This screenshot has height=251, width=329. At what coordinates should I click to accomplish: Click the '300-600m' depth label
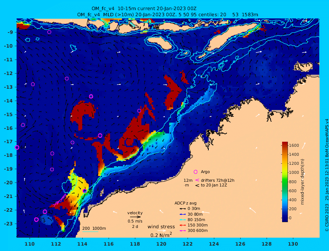197,231
